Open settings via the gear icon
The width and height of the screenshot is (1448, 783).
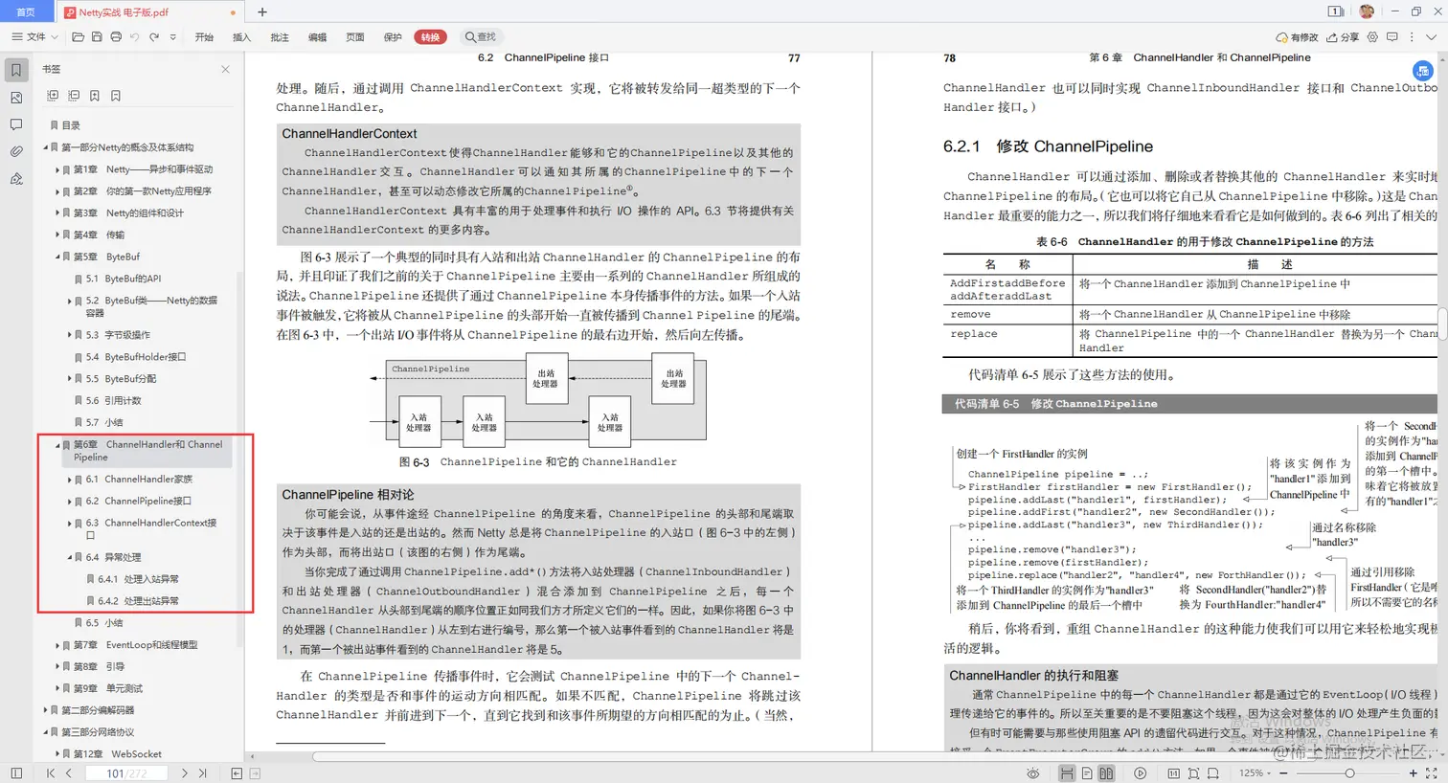pos(1372,36)
